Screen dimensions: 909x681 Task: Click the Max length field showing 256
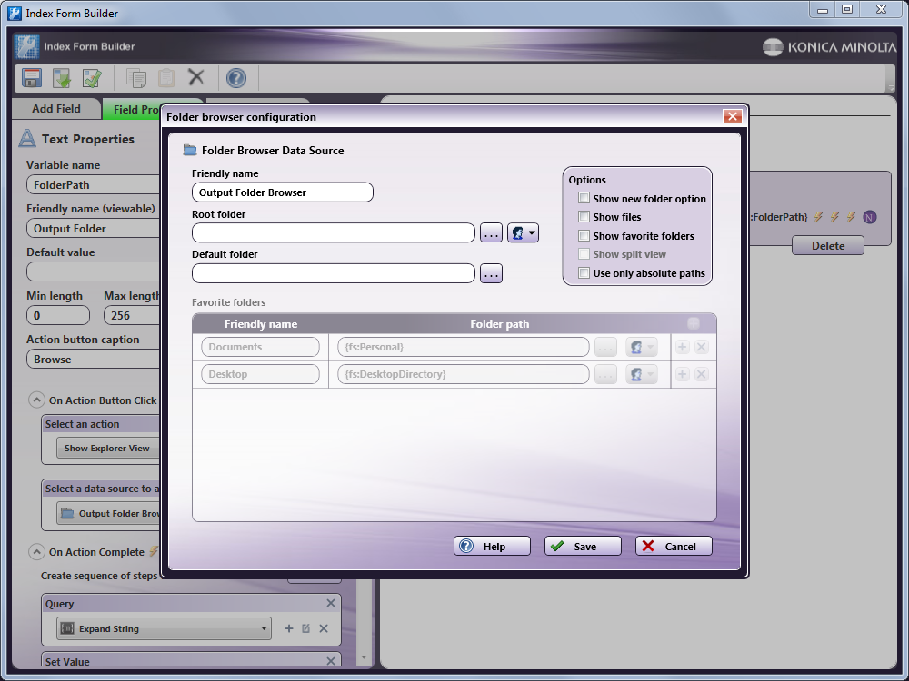pyautogui.click(x=132, y=316)
